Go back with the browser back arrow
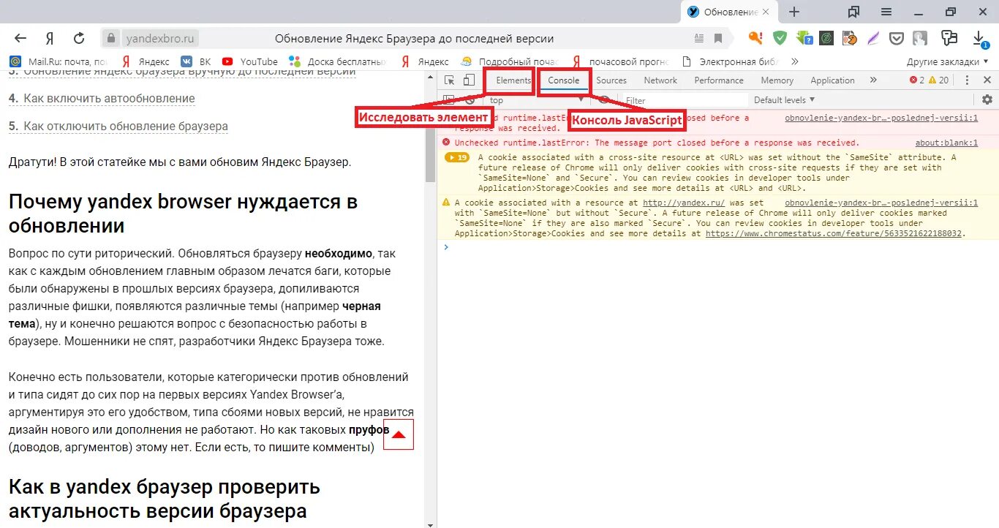This screenshot has height=528, width=999. tap(20, 38)
